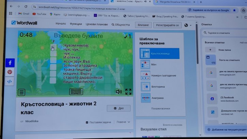Open the Карти maps bookmark

[x=55, y=14]
